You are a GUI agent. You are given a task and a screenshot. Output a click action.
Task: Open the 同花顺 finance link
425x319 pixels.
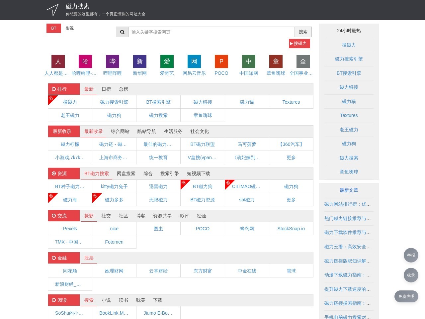(70, 271)
